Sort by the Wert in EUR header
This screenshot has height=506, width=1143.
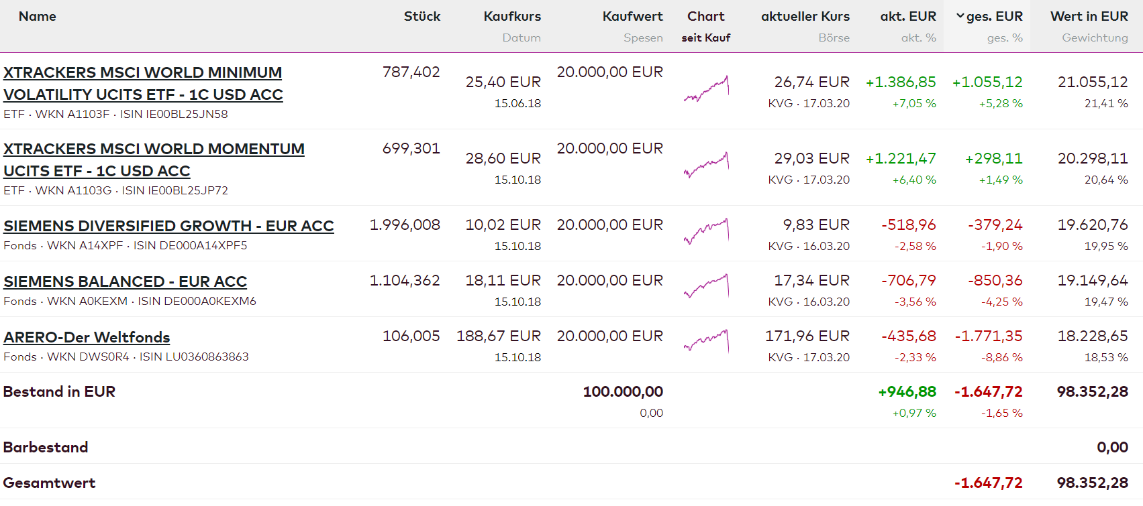(x=1089, y=17)
